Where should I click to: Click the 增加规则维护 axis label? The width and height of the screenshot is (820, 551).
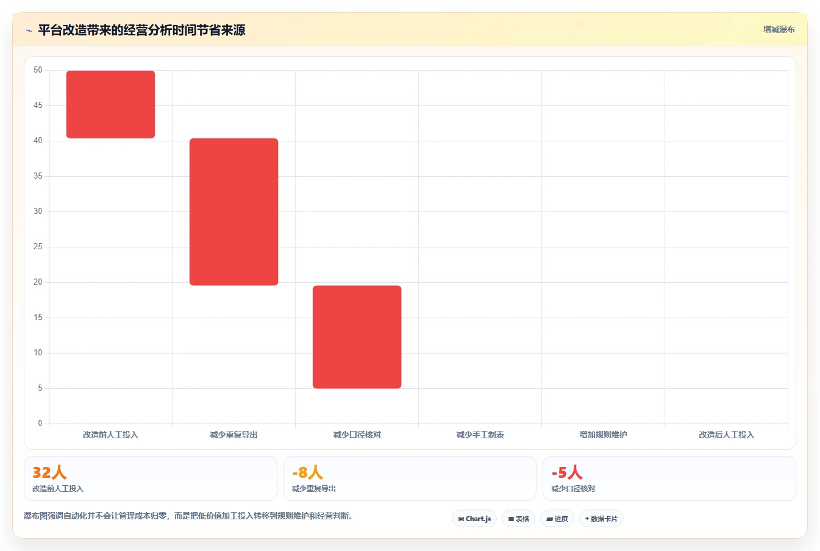(603, 435)
